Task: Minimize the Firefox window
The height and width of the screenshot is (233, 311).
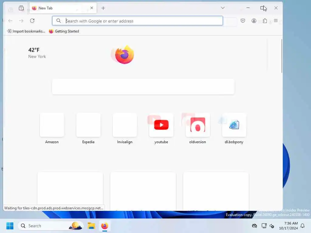Action: point(248,8)
